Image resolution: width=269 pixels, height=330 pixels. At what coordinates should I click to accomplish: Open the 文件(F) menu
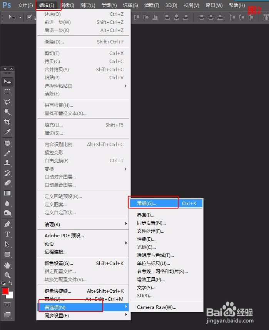(x=25, y=5)
